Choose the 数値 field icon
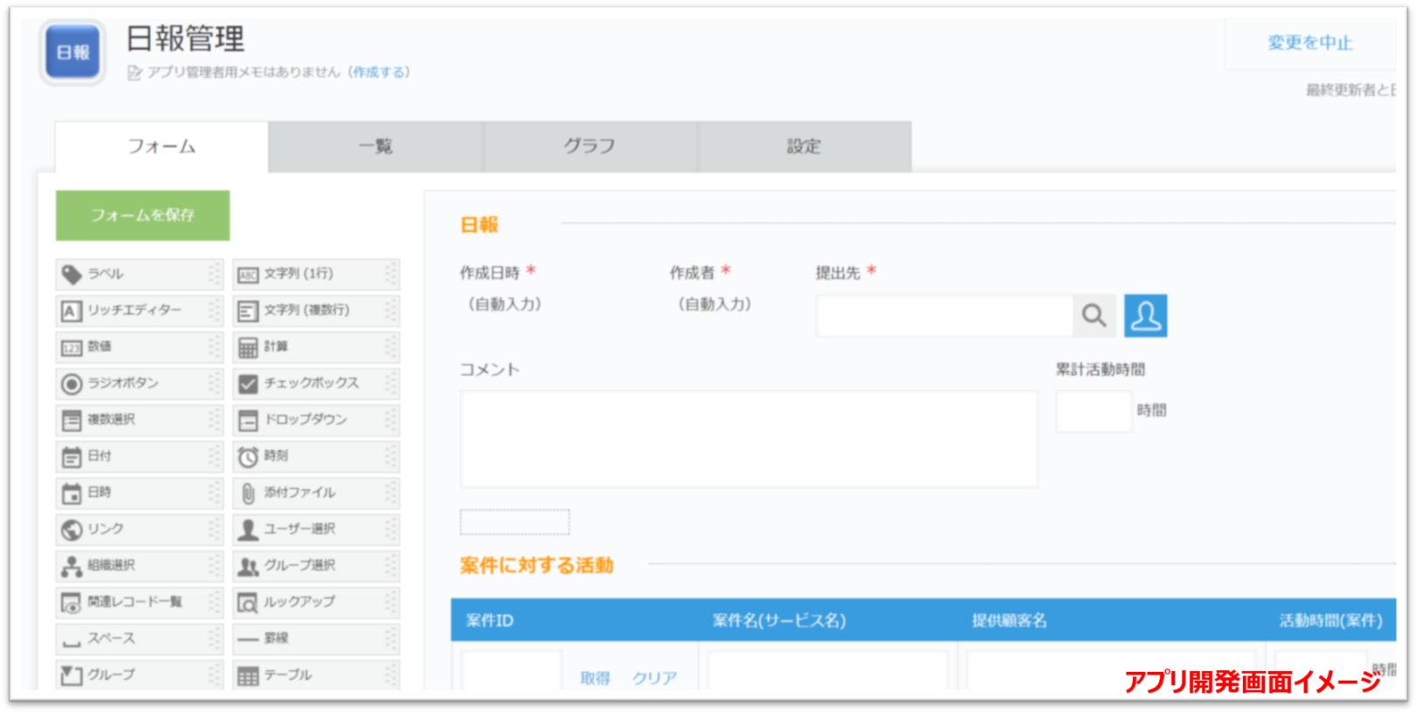The height and width of the screenshot is (713, 1417). coord(72,348)
